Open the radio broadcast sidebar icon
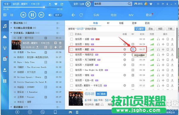The width and height of the screenshot is (179, 115). coord(5,48)
